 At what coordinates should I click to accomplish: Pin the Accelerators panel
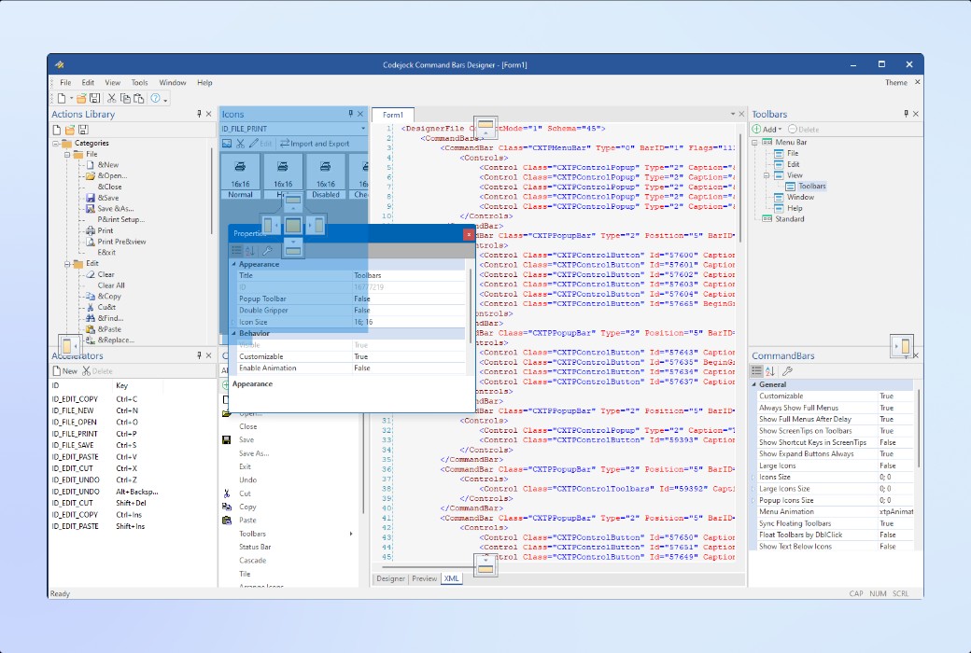tap(199, 355)
